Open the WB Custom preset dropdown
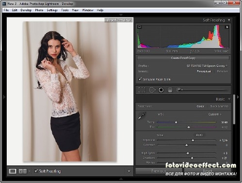This screenshot has width=242, height=183. (x=215, y=114)
